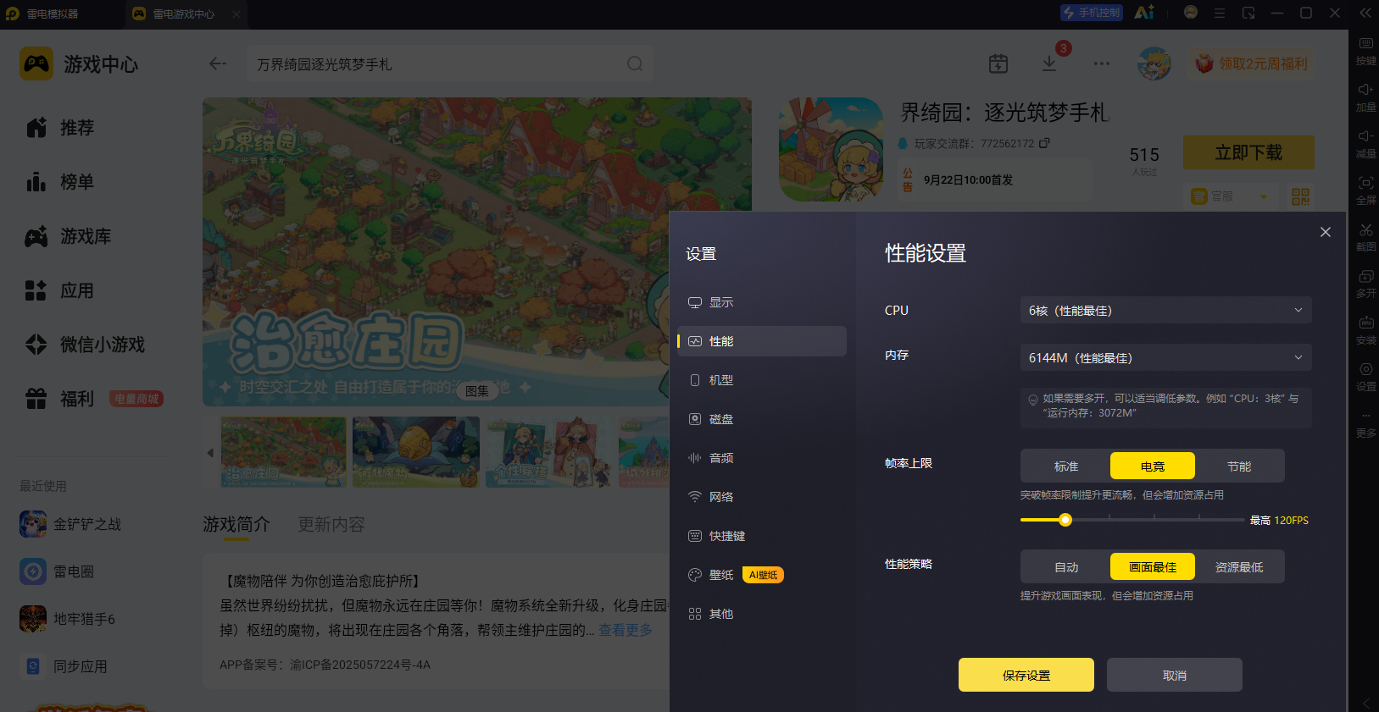This screenshot has height=712, width=1379.
Task: Click the 取消 button
Action: (1175, 675)
